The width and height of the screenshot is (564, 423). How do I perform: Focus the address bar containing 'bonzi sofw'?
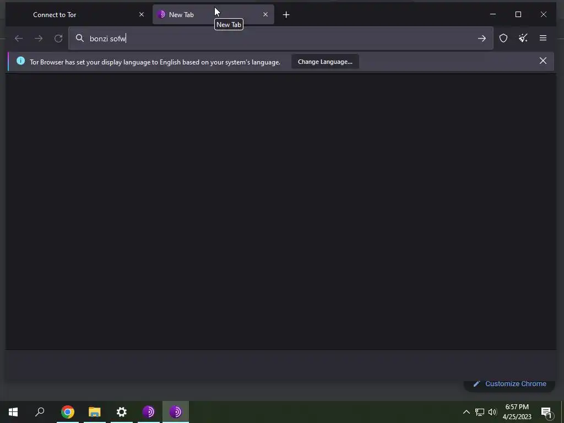(280, 38)
